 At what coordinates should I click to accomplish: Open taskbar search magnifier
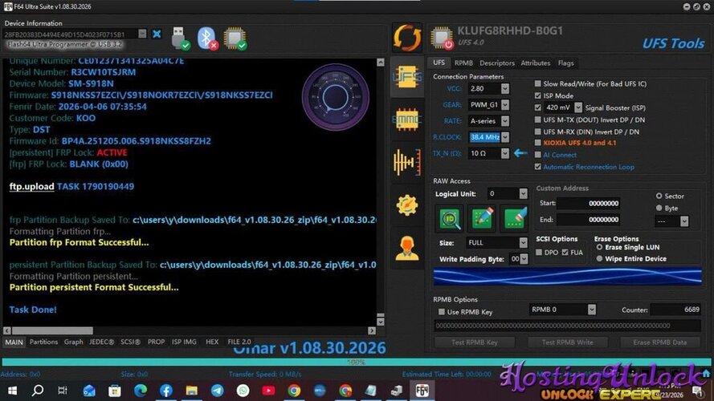click(x=38, y=390)
